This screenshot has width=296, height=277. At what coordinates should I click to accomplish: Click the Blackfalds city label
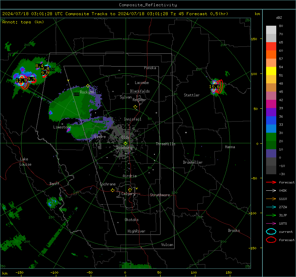(x=140, y=91)
